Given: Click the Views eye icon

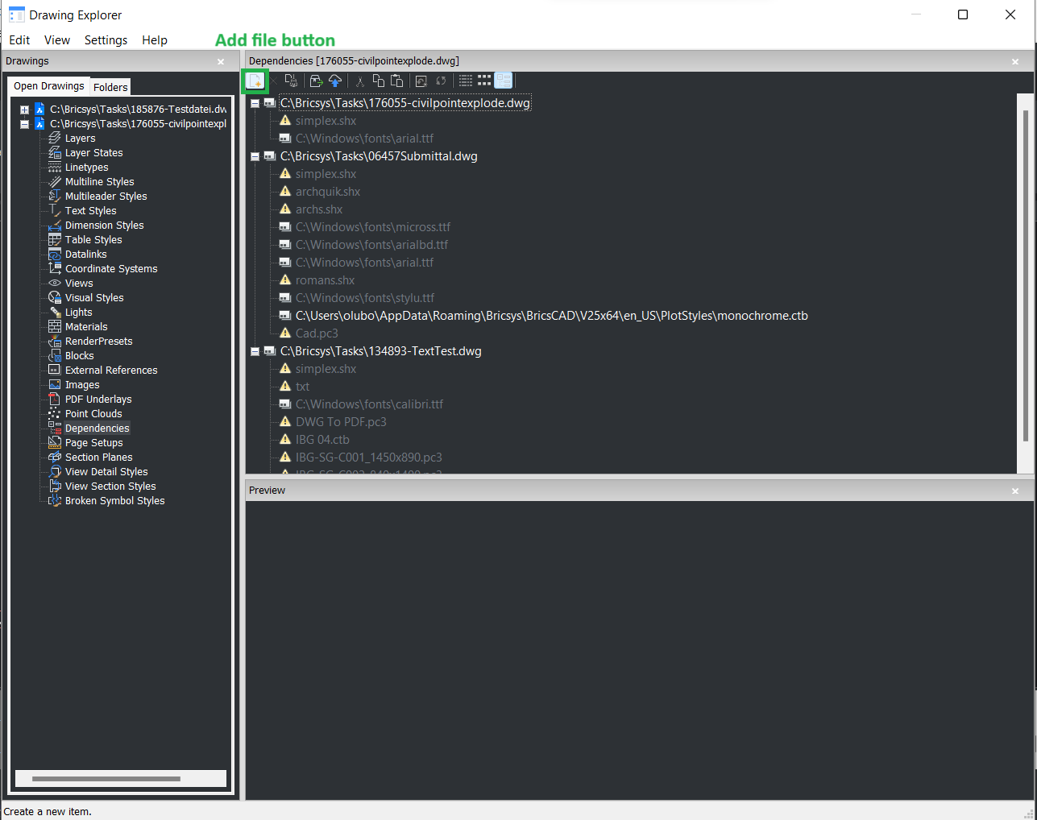Looking at the screenshot, I should [x=55, y=284].
